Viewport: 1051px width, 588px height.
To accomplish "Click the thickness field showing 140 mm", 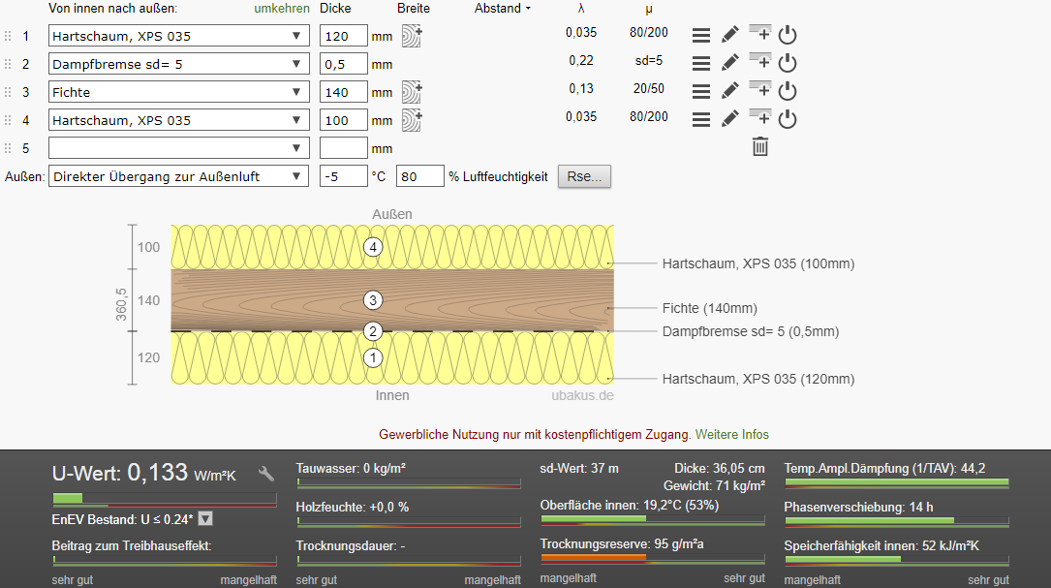I will 343,93.
